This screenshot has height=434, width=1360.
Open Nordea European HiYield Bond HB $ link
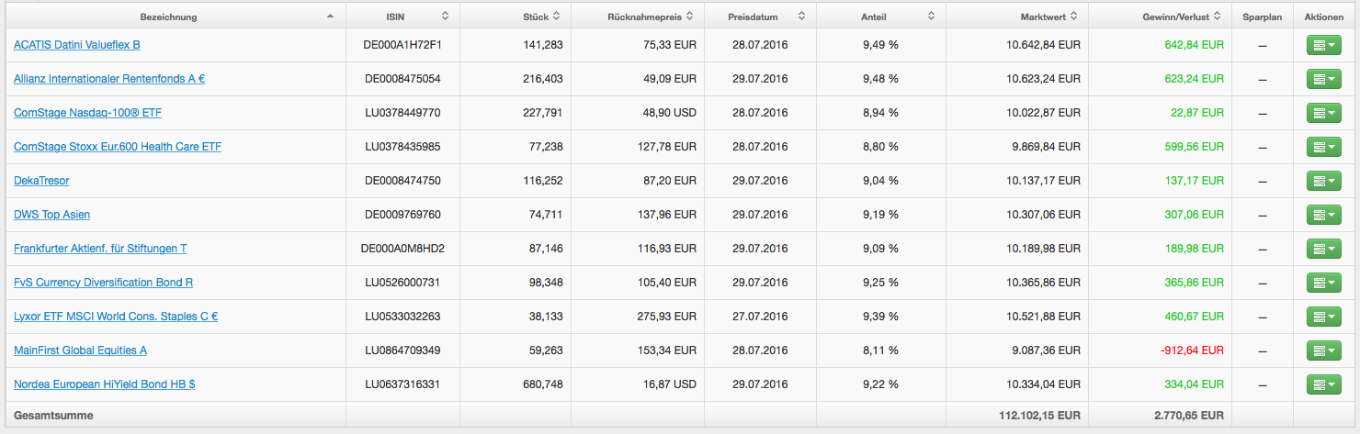(x=104, y=384)
